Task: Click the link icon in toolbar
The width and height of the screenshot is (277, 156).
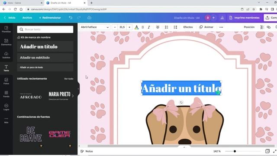Action: click(x=268, y=27)
